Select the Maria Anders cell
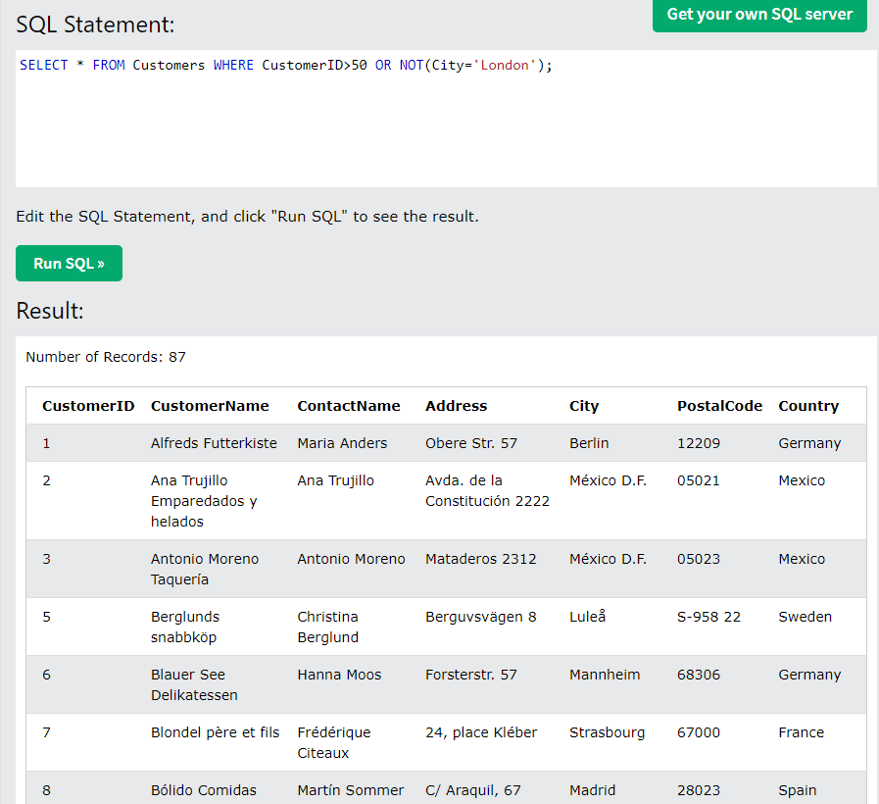 pyautogui.click(x=342, y=443)
